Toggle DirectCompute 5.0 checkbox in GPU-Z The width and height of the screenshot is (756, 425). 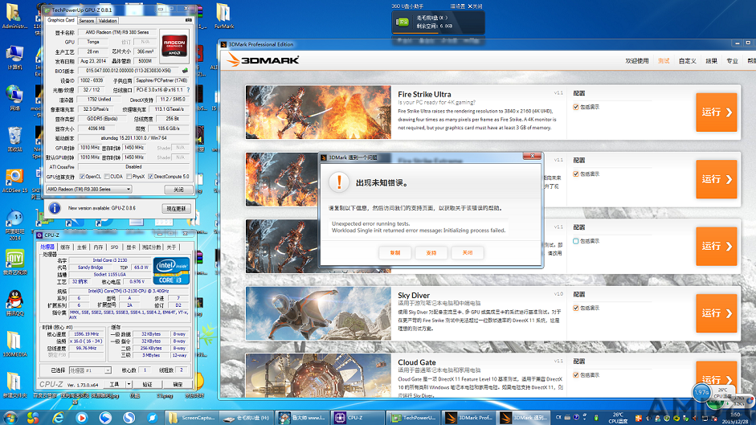click(150, 177)
